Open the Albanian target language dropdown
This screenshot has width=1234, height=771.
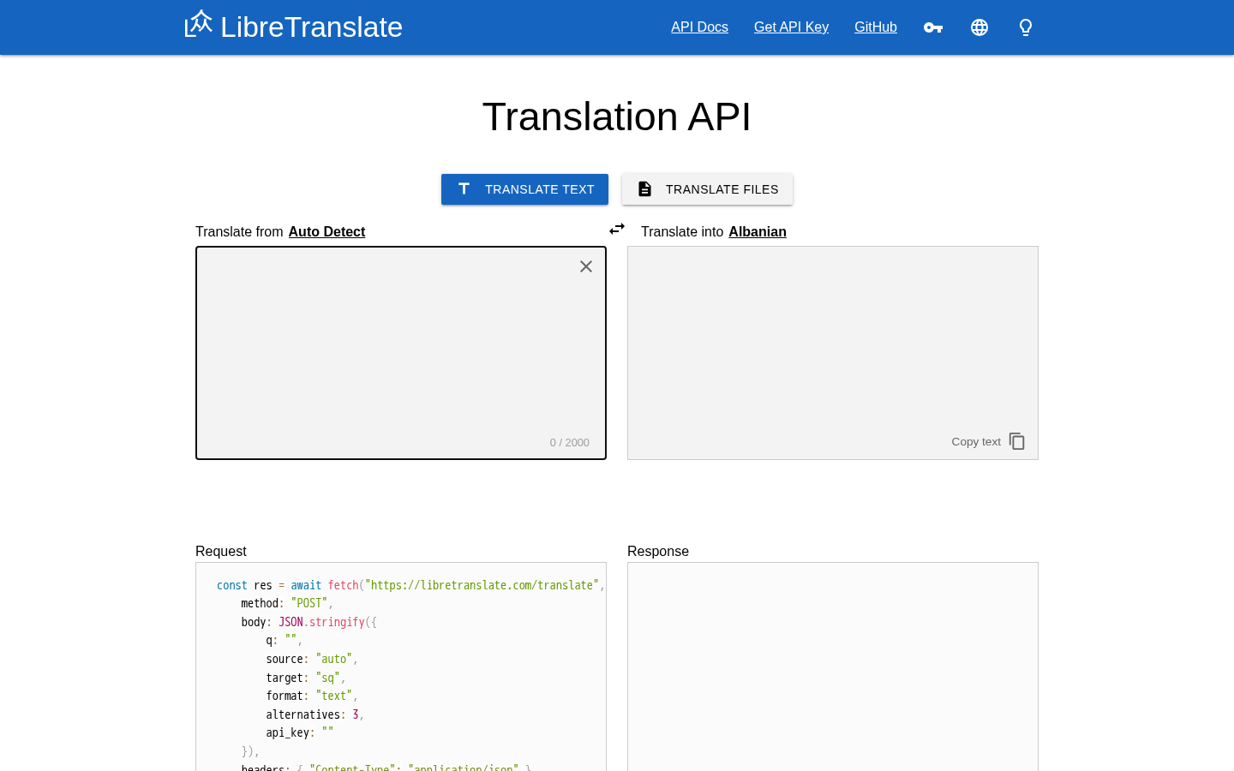coord(758,231)
